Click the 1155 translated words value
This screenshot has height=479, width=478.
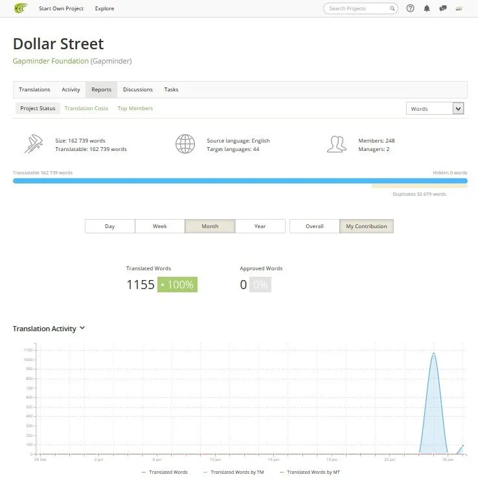(x=141, y=285)
